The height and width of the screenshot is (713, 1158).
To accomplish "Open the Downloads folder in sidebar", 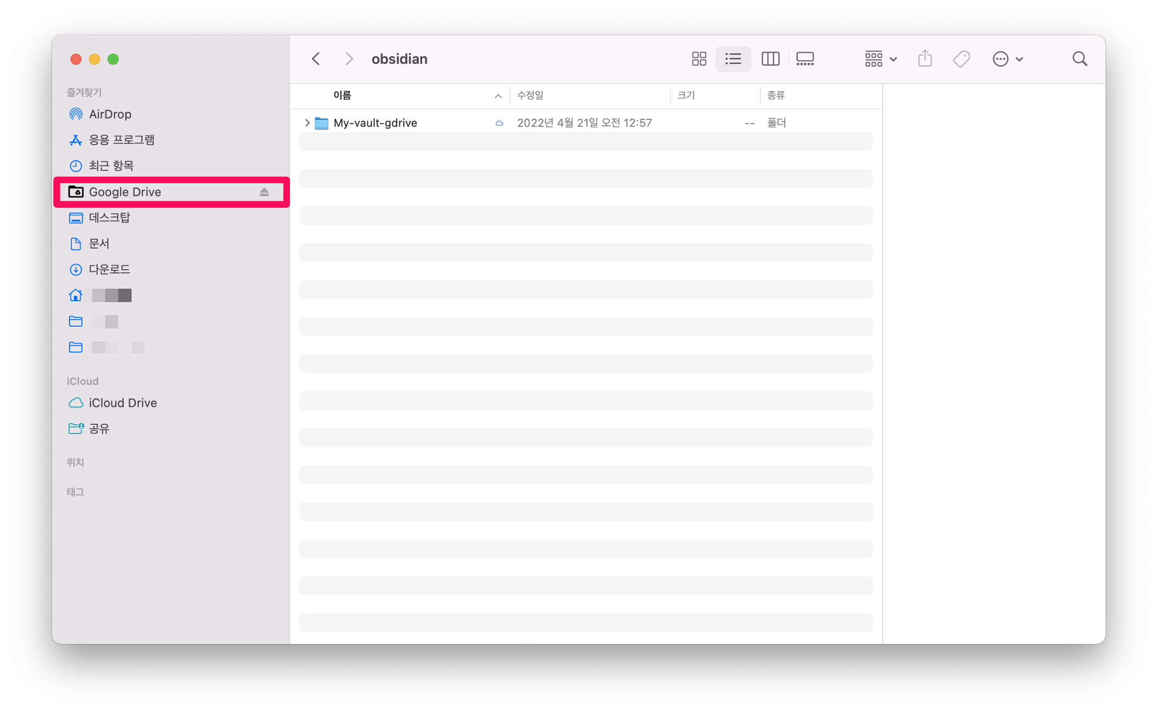I will 109,269.
